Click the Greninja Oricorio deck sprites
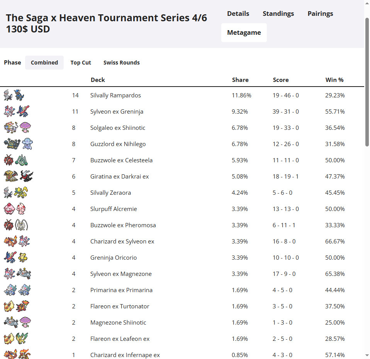This screenshot has width=370, height=359. click(x=16, y=257)
